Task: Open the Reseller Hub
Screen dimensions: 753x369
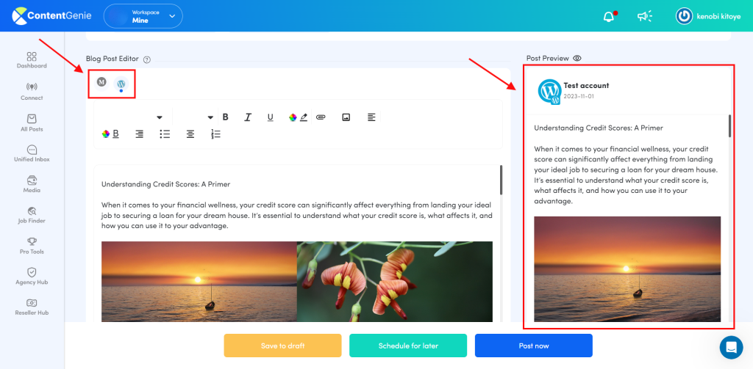Action: [x=32, y=307]
